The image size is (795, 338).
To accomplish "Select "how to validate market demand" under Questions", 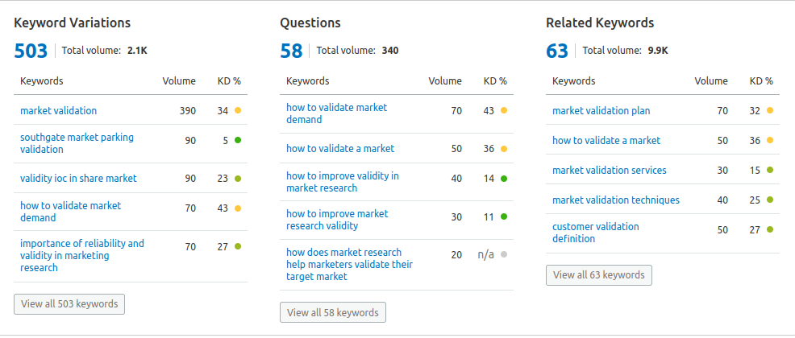I will click(x=336, y=113).
